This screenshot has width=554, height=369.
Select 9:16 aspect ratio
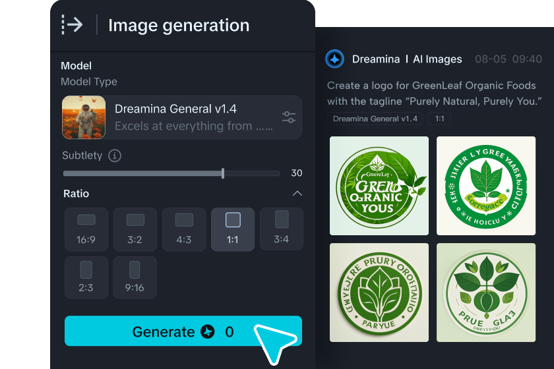point(135,277)
